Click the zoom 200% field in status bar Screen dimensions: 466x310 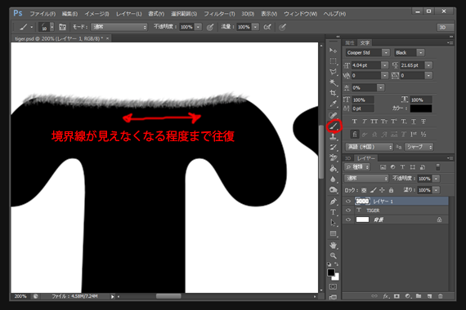tap(20, 296)
